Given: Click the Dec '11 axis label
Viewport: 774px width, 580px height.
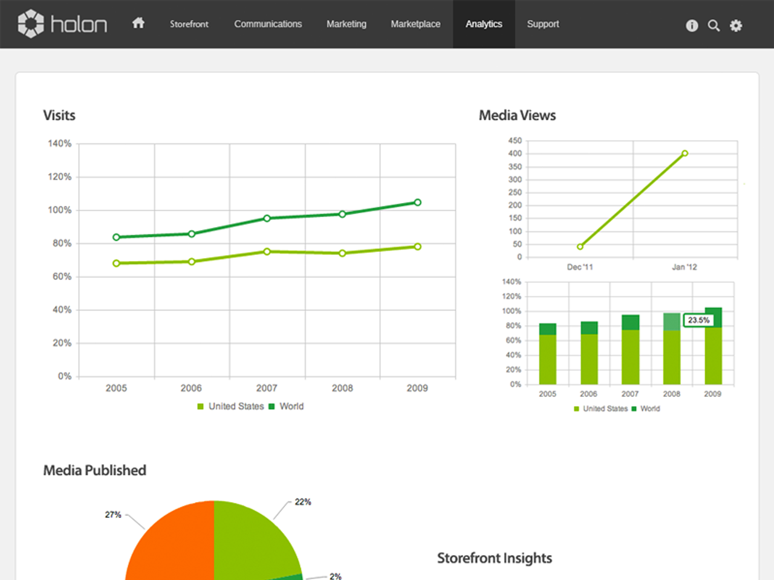Looking at the screenshot, I should [x=580, y=267].
